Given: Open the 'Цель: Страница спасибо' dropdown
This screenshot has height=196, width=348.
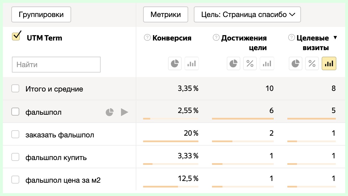Looking at the screenshot, I should [247, 14].
